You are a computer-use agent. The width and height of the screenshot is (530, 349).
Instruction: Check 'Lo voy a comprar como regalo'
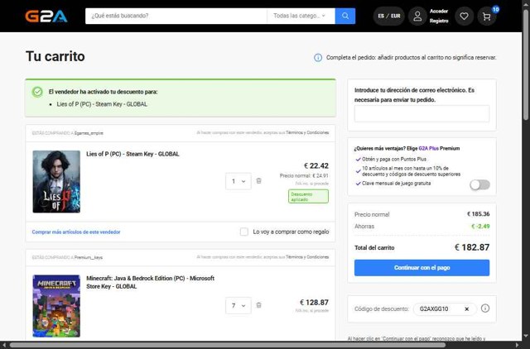point(243,232)
